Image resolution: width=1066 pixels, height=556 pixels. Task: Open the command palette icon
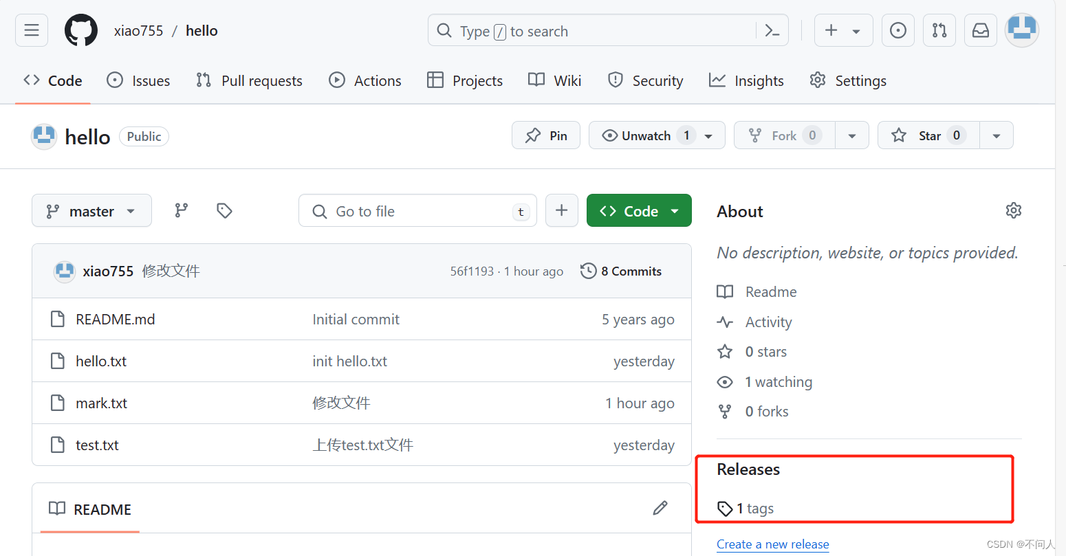click(772, 31)
